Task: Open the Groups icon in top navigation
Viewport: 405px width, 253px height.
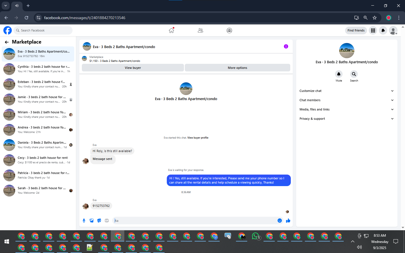Action: [229, 30]
